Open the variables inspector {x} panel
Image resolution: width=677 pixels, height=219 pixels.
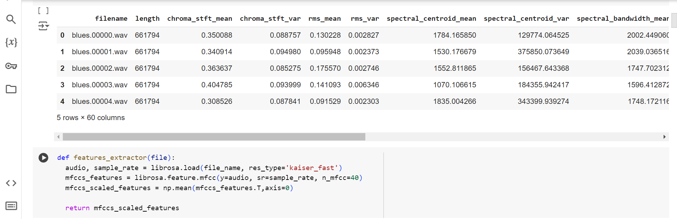point(11,42)
